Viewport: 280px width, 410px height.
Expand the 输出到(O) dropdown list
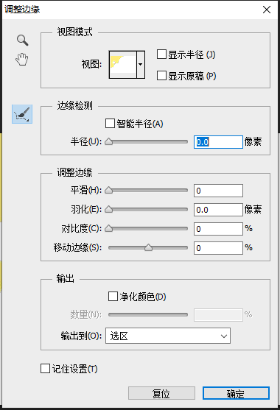168,336
